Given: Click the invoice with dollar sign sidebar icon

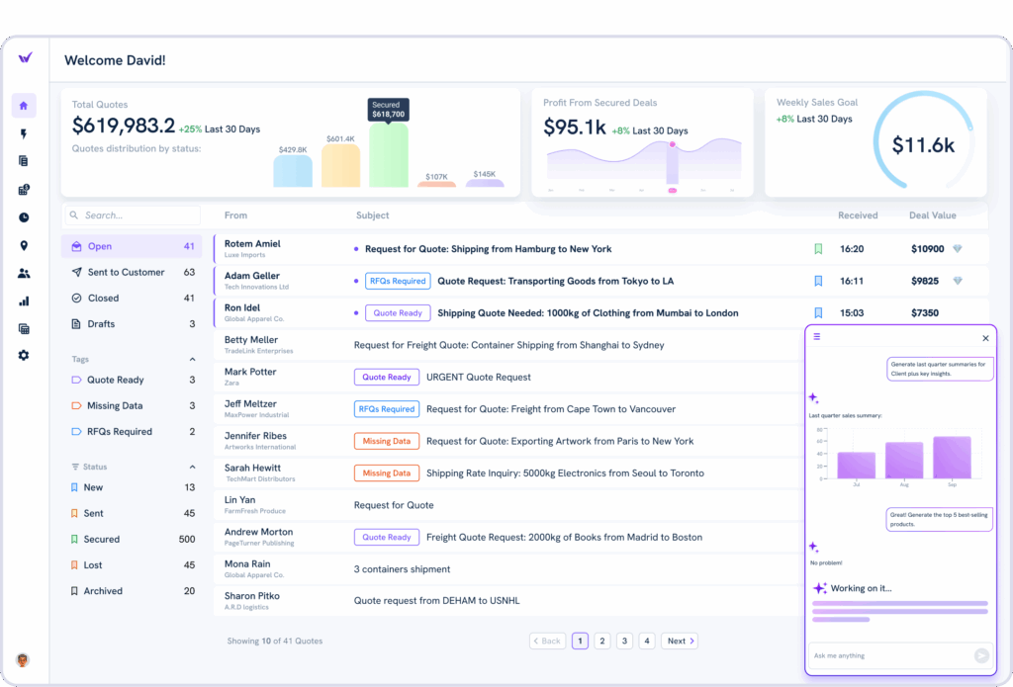Looking at the screenshot, I should [x=24, y=188].
